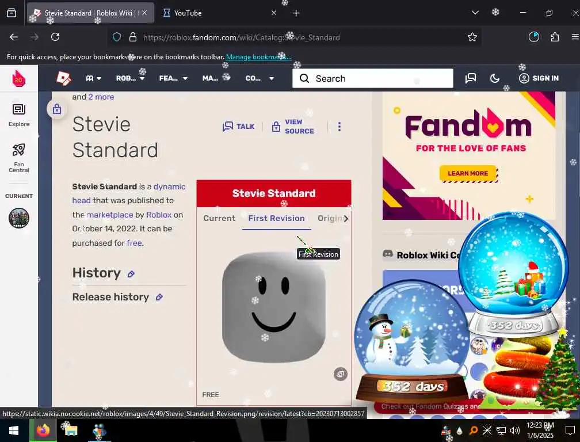Select the Original infobox tab
Image resolution: width=580 pixels, height=442 pixels.
coord(330,218)
